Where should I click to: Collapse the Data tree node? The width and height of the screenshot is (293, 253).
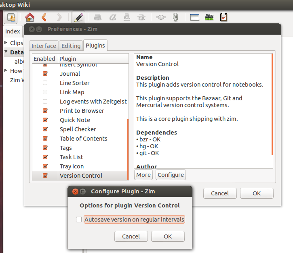(x=6, y=52)
